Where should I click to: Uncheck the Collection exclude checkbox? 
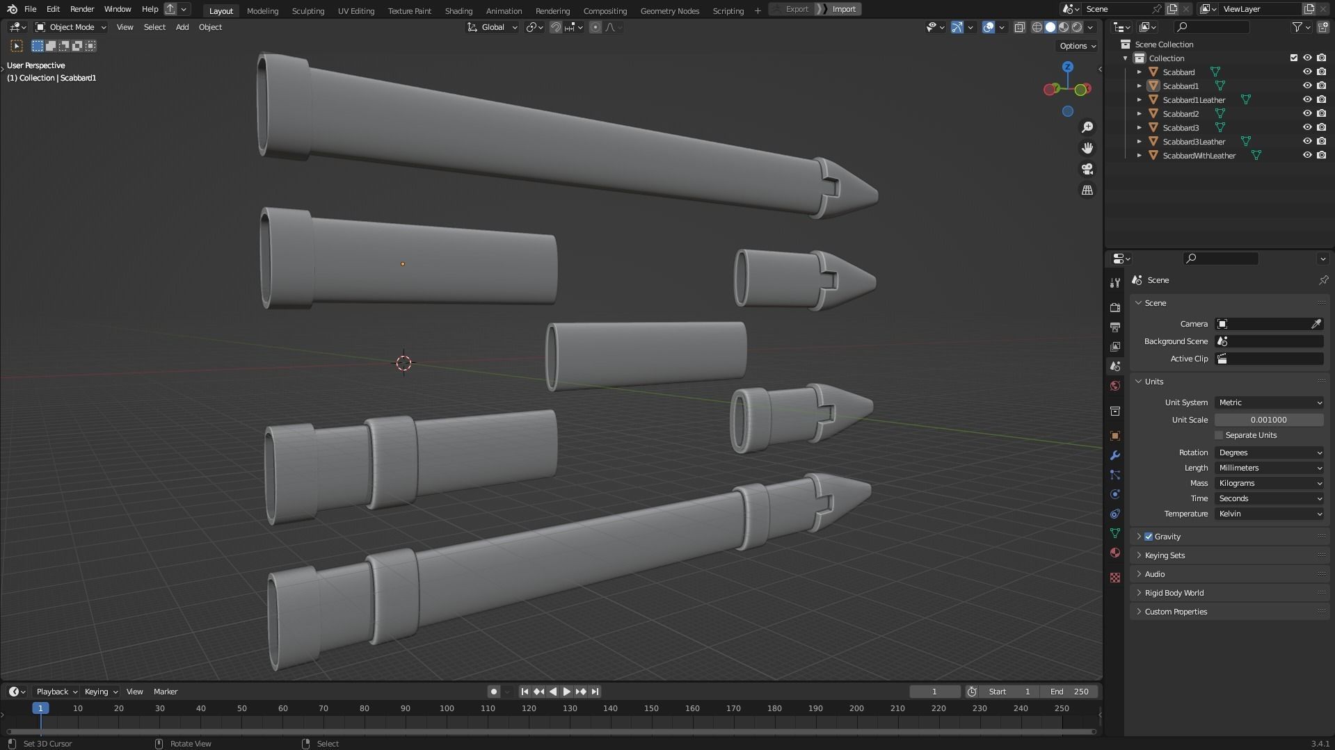[1294, 58]
